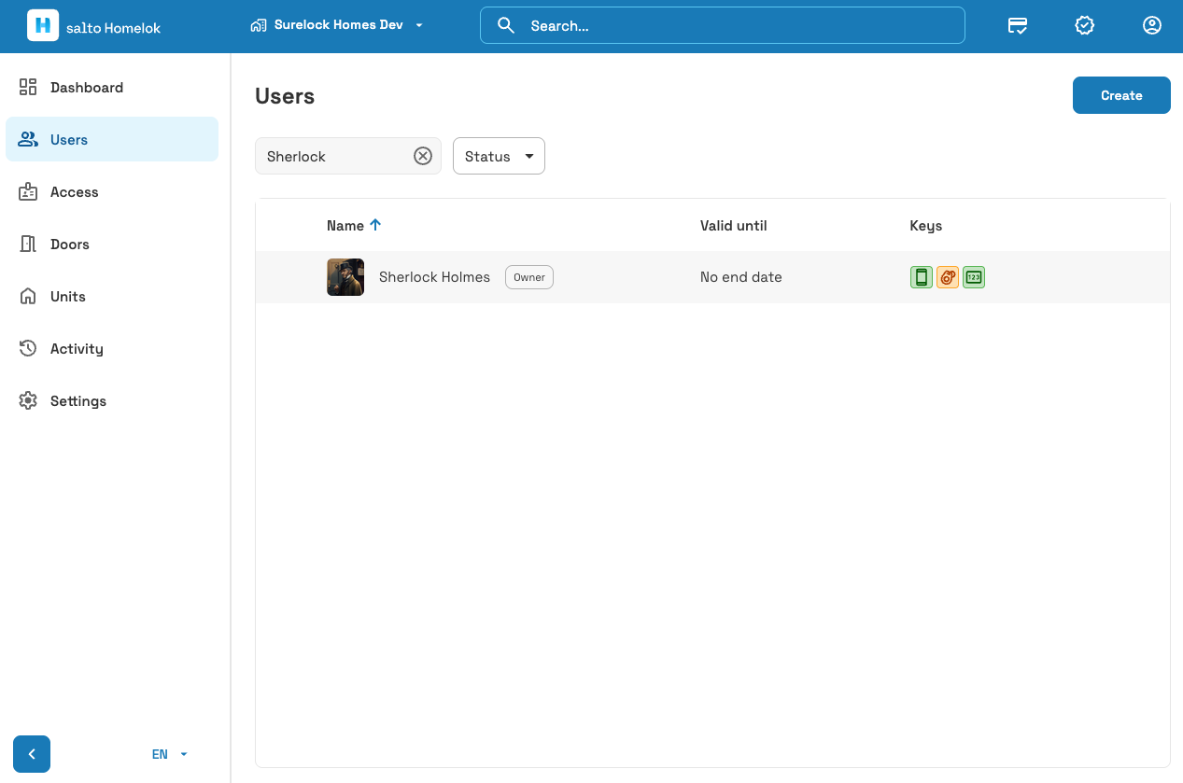
Task: Open the EN language dropdown
Action: pyautogui.click(x=170, y=754)
